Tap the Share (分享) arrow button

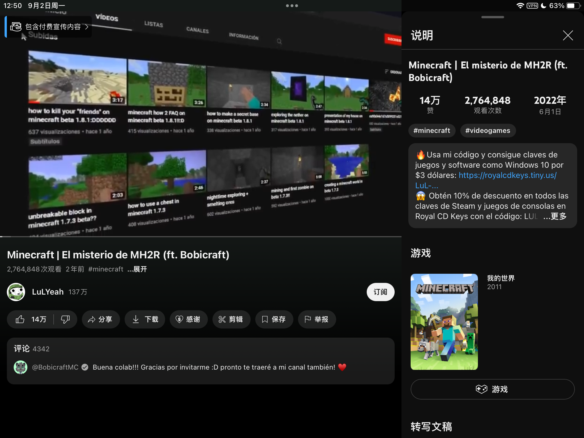click(100, 319)
